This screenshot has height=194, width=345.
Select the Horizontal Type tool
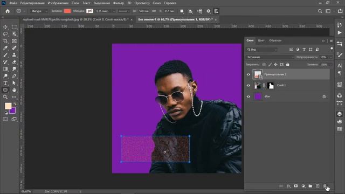(x=5, y=83)
